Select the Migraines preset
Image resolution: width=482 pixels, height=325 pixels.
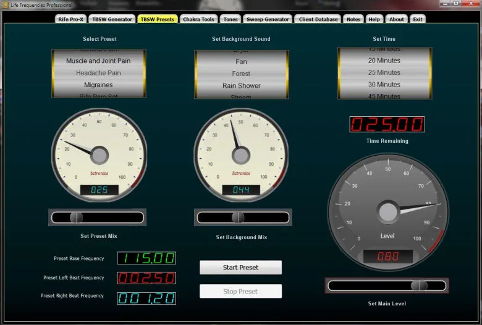tap(99, 85)
